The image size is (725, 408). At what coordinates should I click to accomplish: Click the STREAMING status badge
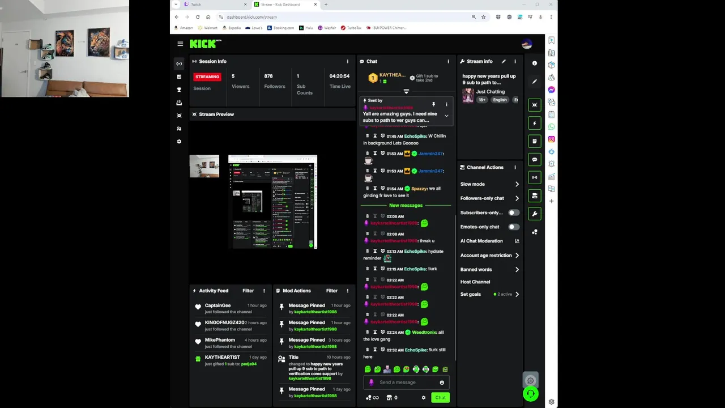tap(207, 76)
